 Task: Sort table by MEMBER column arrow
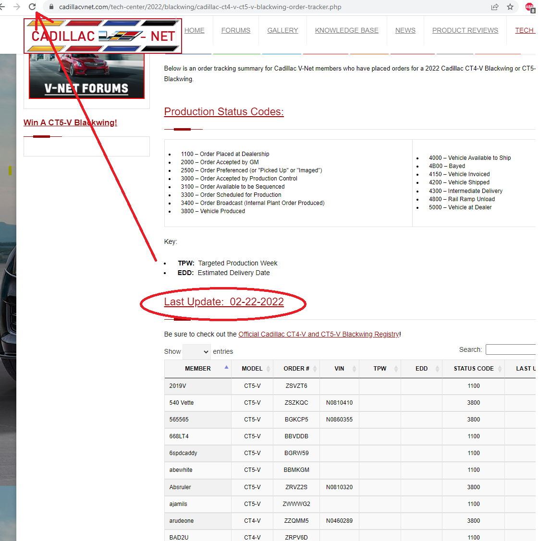coord(226,368)
